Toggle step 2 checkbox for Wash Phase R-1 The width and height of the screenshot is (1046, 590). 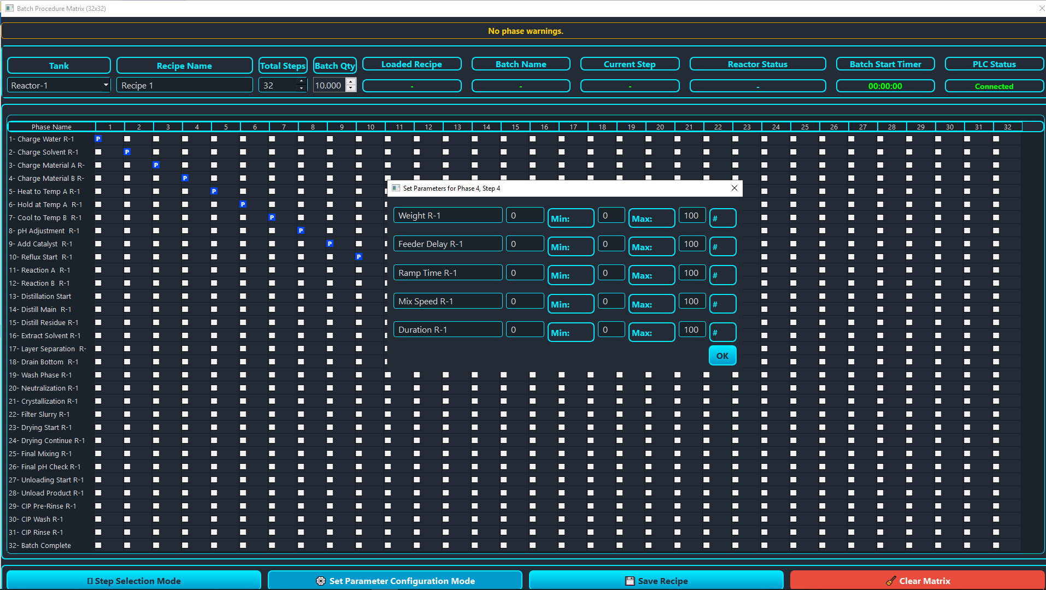127,375
